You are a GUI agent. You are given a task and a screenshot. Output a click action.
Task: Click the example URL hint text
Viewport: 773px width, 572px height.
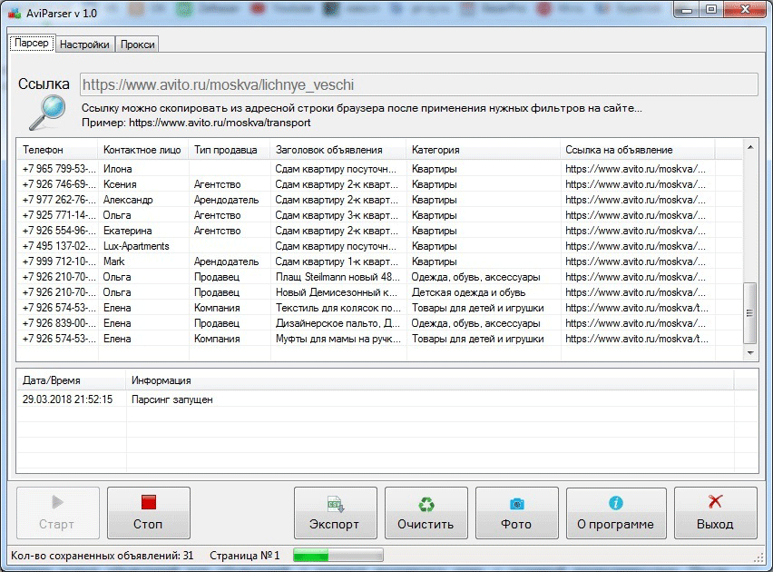tap(196, 123)
